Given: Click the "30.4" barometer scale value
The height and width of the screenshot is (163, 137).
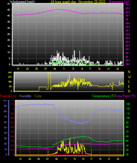Looking at the screenshot, I should (128, 4).
